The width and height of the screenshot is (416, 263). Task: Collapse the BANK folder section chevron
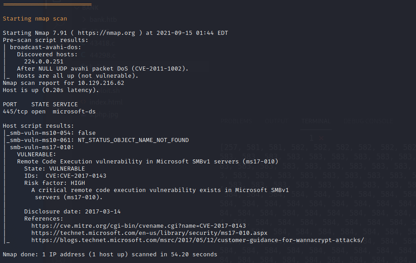tap(77, 8)
